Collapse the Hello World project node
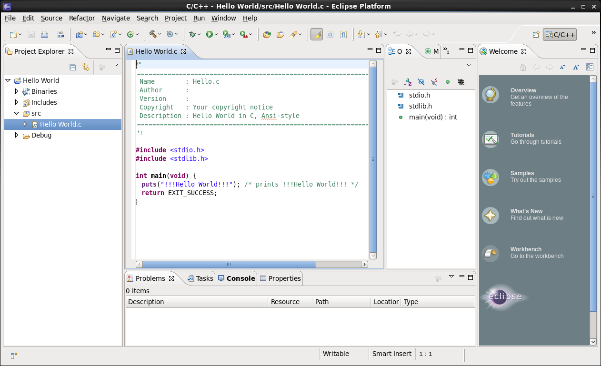The image size is (601, 366). tap(8, 80)
